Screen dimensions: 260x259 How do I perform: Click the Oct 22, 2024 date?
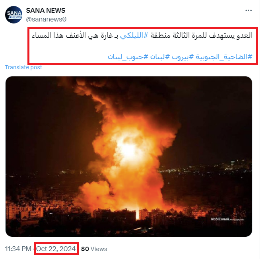coord(56,249)
